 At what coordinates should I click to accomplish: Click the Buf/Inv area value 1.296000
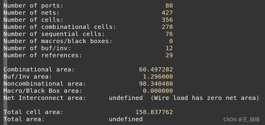click(x=158, y=77)
